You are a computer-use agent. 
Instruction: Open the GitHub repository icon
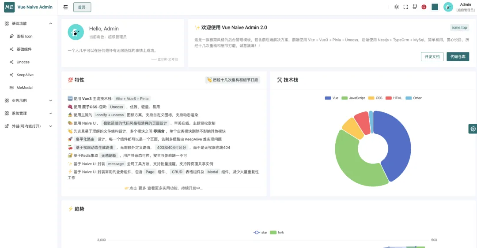point(415,7)
